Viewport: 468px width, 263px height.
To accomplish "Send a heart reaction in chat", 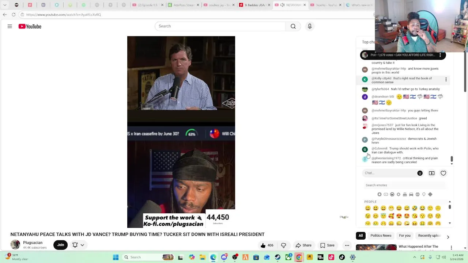I will (x=443, y=173).
